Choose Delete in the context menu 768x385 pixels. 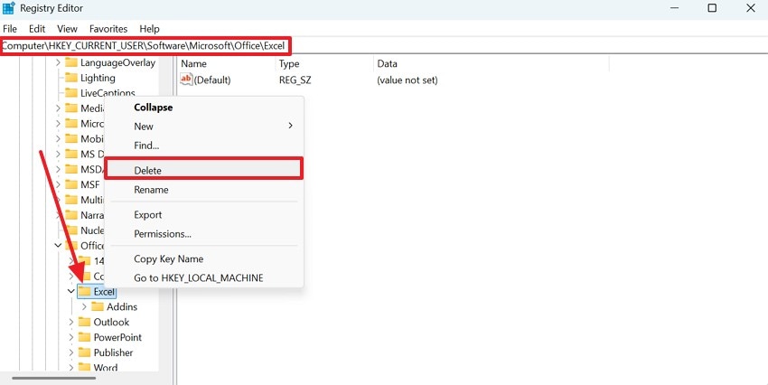(204, 171)
